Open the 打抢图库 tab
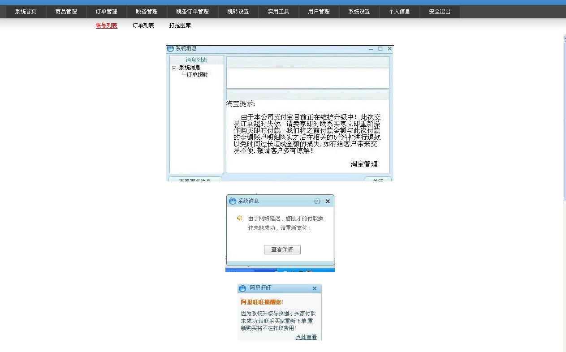Viewport: 566px width, 352px height. point(180,26)
